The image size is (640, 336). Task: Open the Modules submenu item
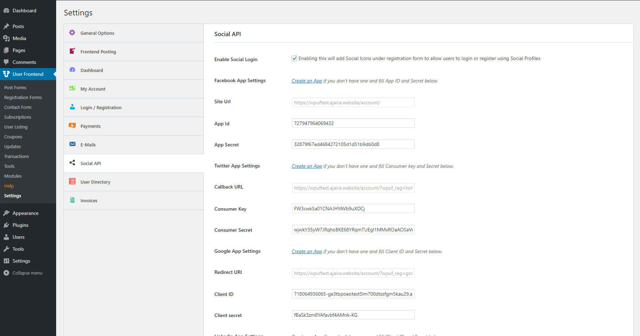(x=13, y=176)
